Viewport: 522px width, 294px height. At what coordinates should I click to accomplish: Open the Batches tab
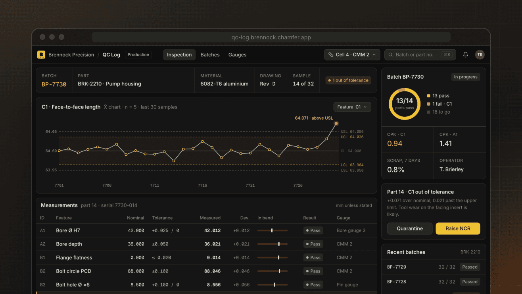tap(210, 55)
